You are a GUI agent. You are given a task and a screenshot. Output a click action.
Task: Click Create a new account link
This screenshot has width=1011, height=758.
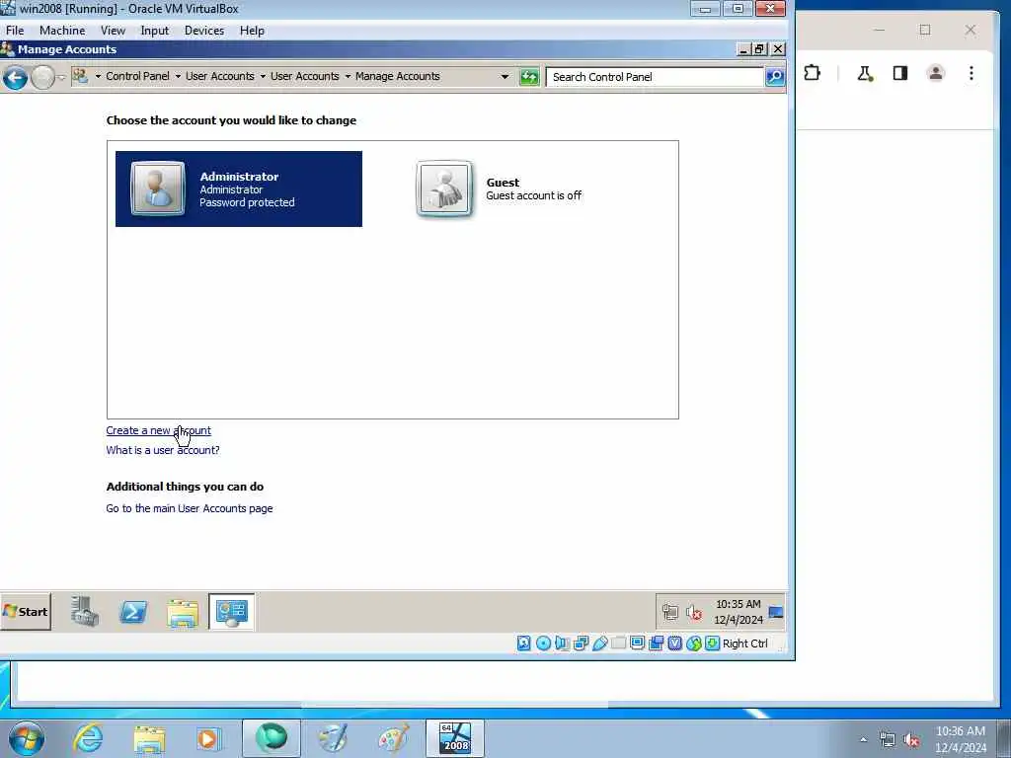pyautogui.click(x=158, y=430)
